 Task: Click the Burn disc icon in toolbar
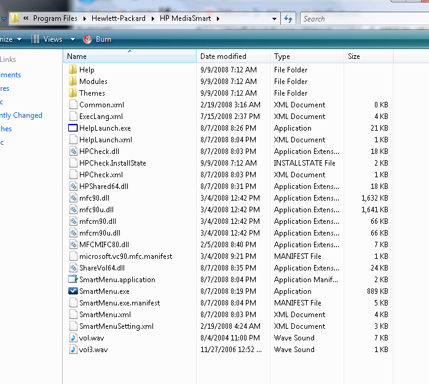87,39
